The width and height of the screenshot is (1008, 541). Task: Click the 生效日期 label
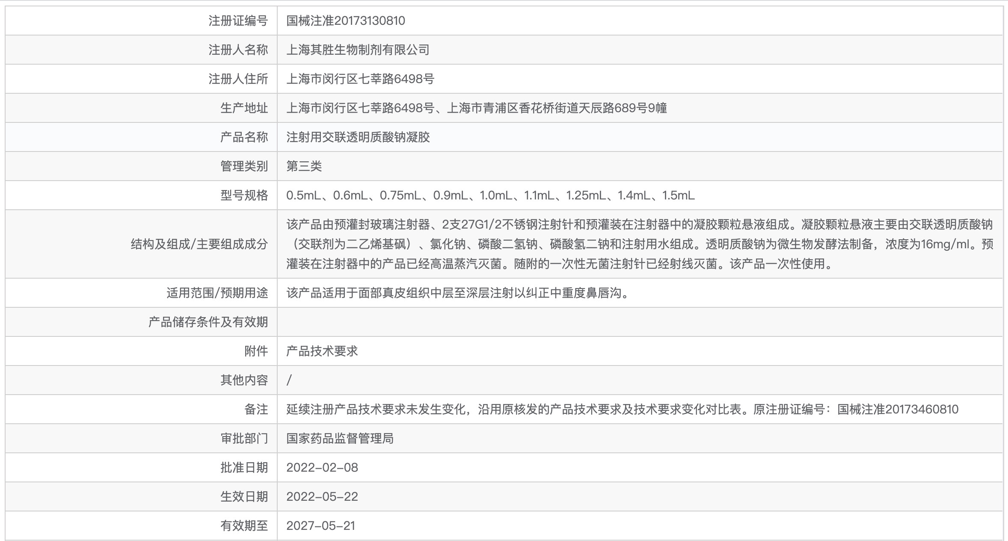244,496
